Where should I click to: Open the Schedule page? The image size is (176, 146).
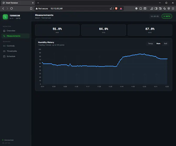click(15, 56)
